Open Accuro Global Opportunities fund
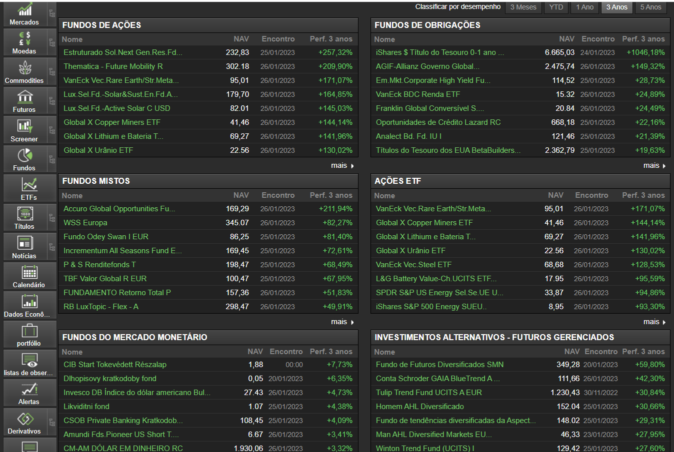 point(119,209)
